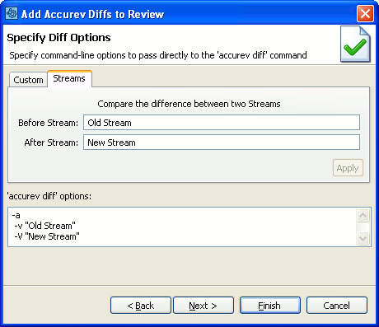Cancel the Add Accurev Diffs dialog

click(337, 306)
